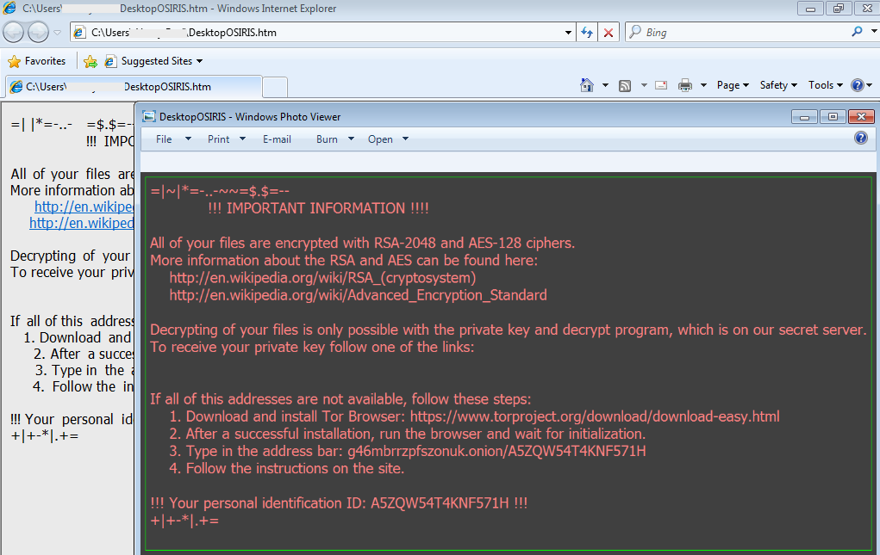Click the RSS Feeds icon on the toolbar
Screen dimensions: 880x555
tap(627, 85)
